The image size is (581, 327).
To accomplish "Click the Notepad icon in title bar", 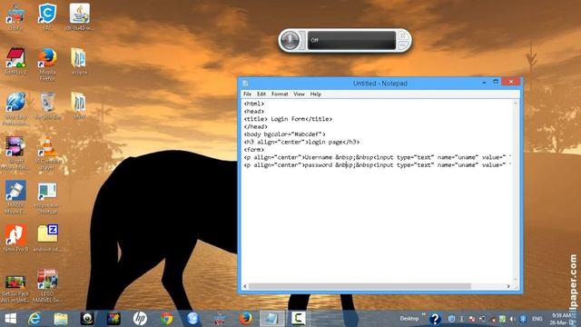I will tap(245, 84).
